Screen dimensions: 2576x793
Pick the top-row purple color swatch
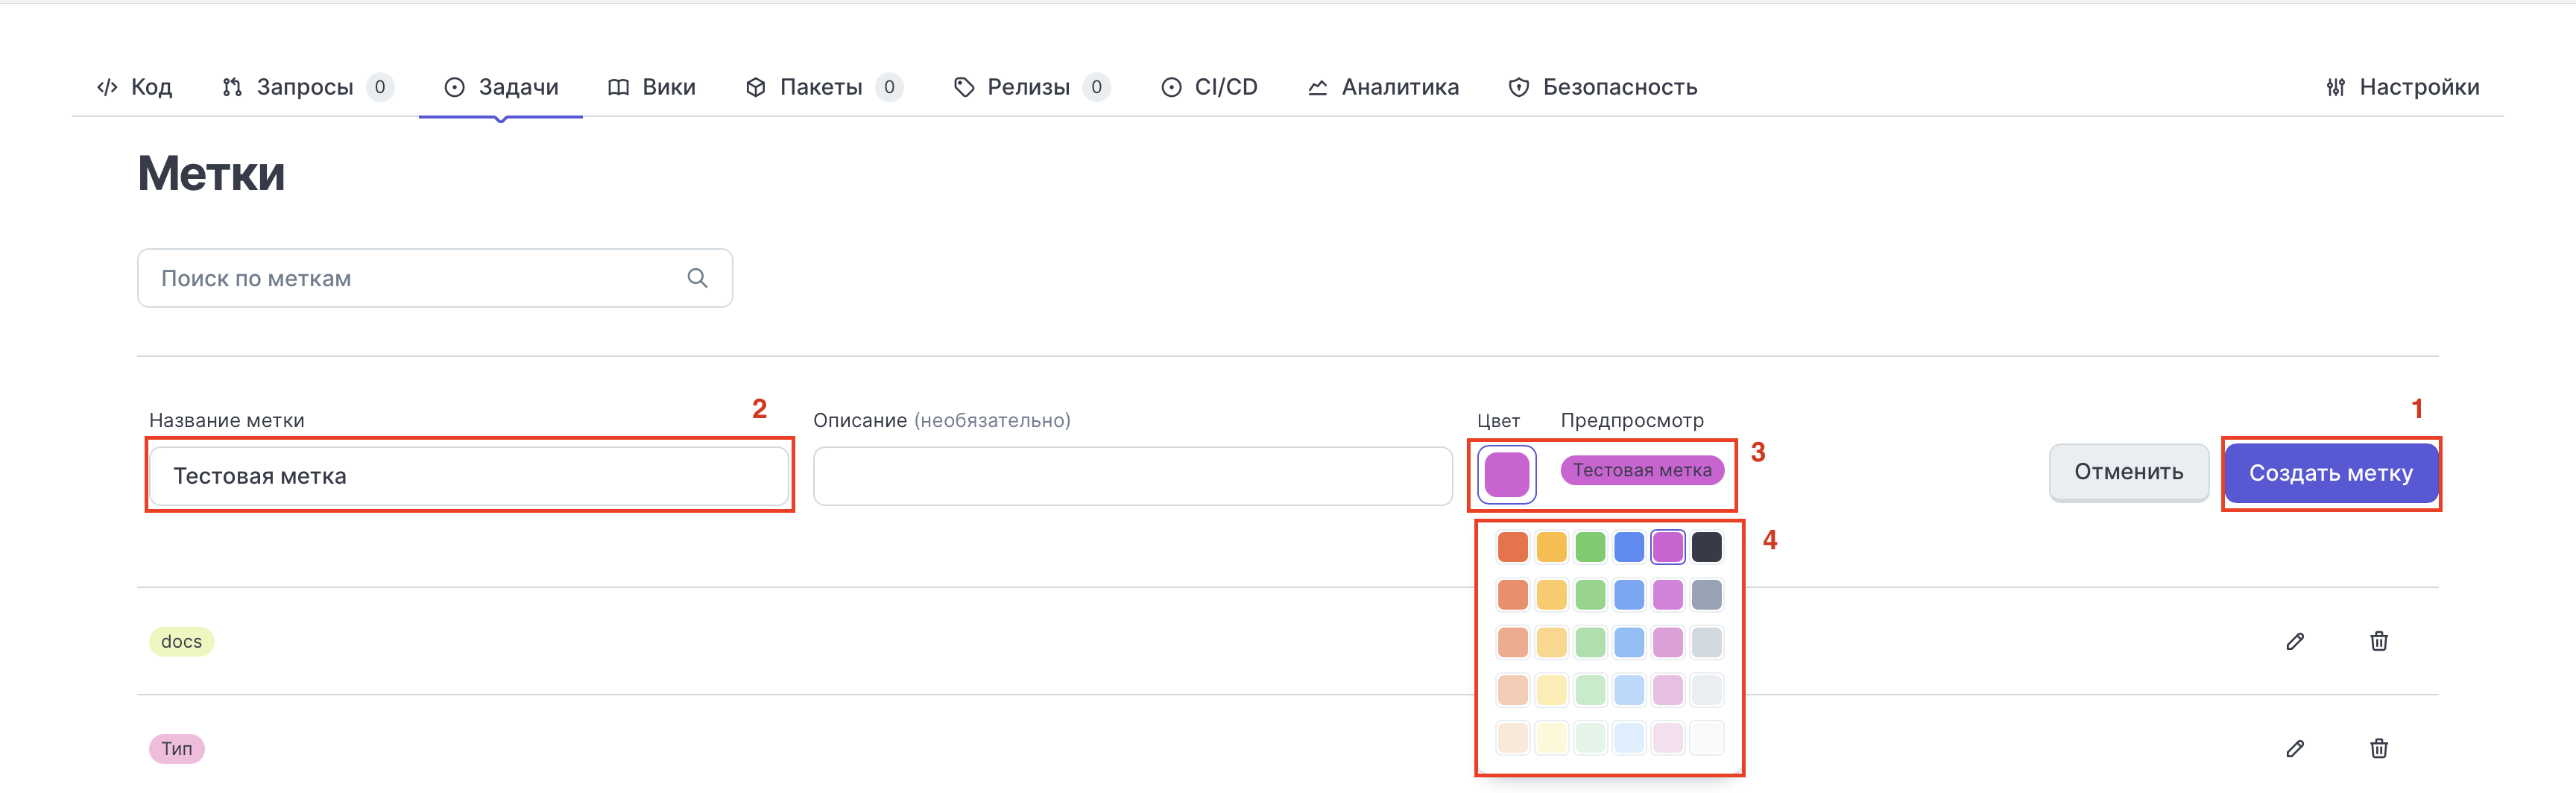point(1668,547)
